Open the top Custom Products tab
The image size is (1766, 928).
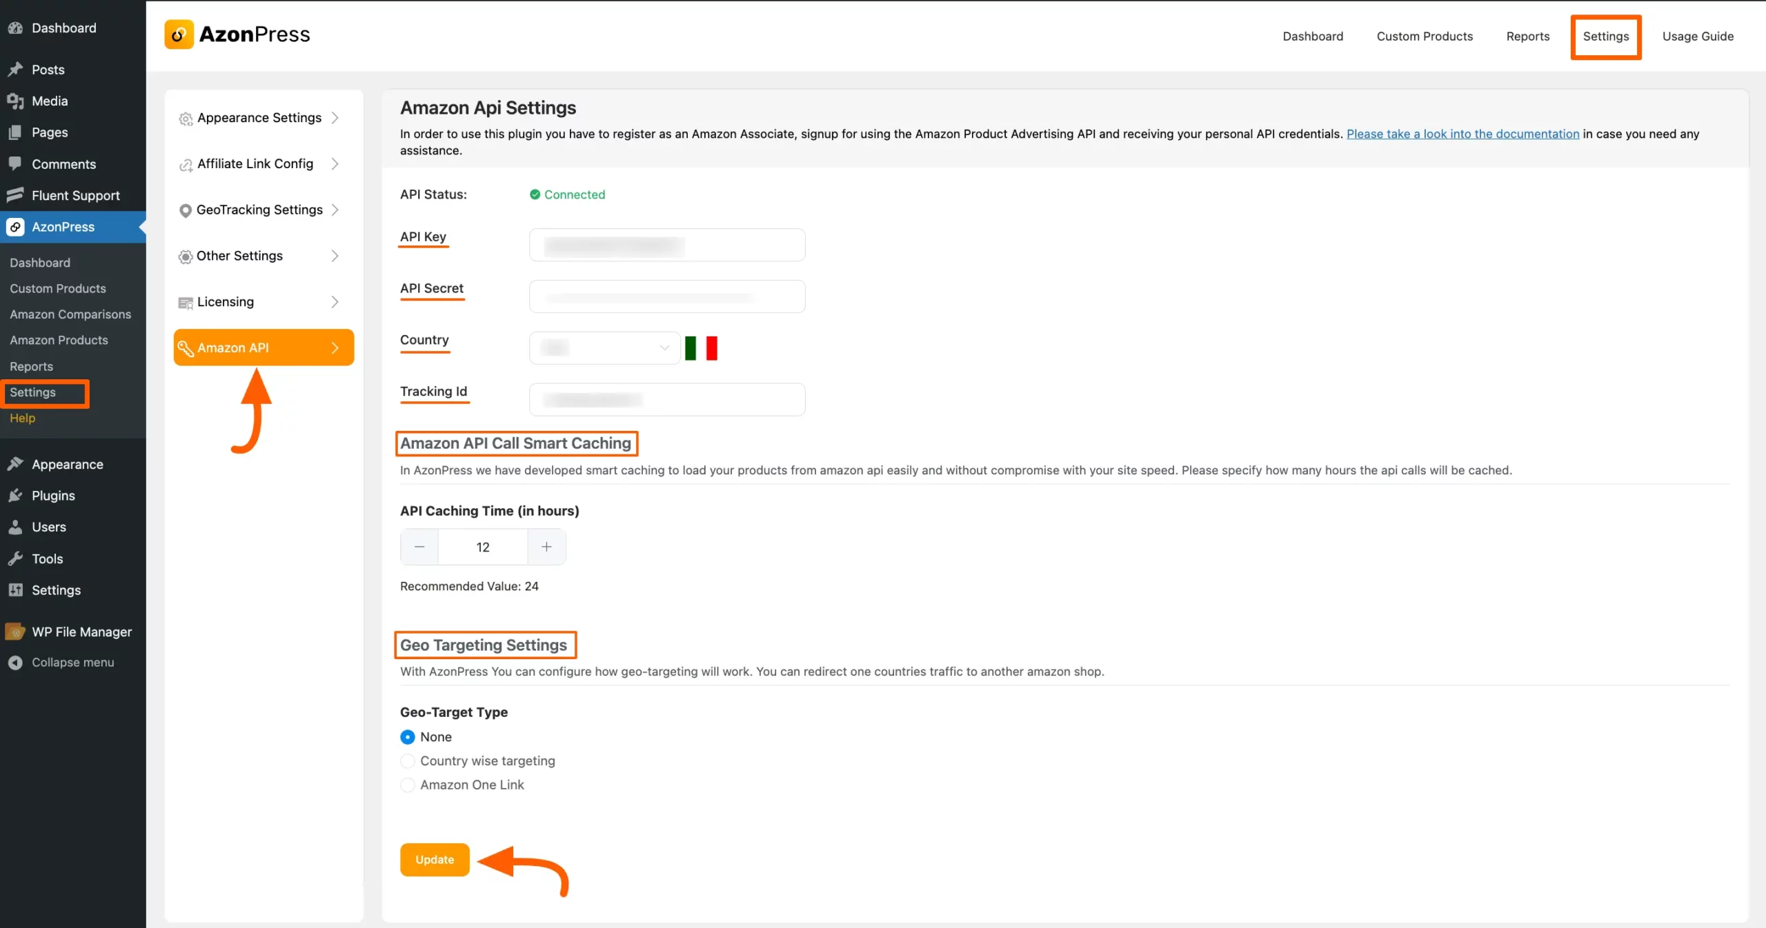(x=1425, y=37)
